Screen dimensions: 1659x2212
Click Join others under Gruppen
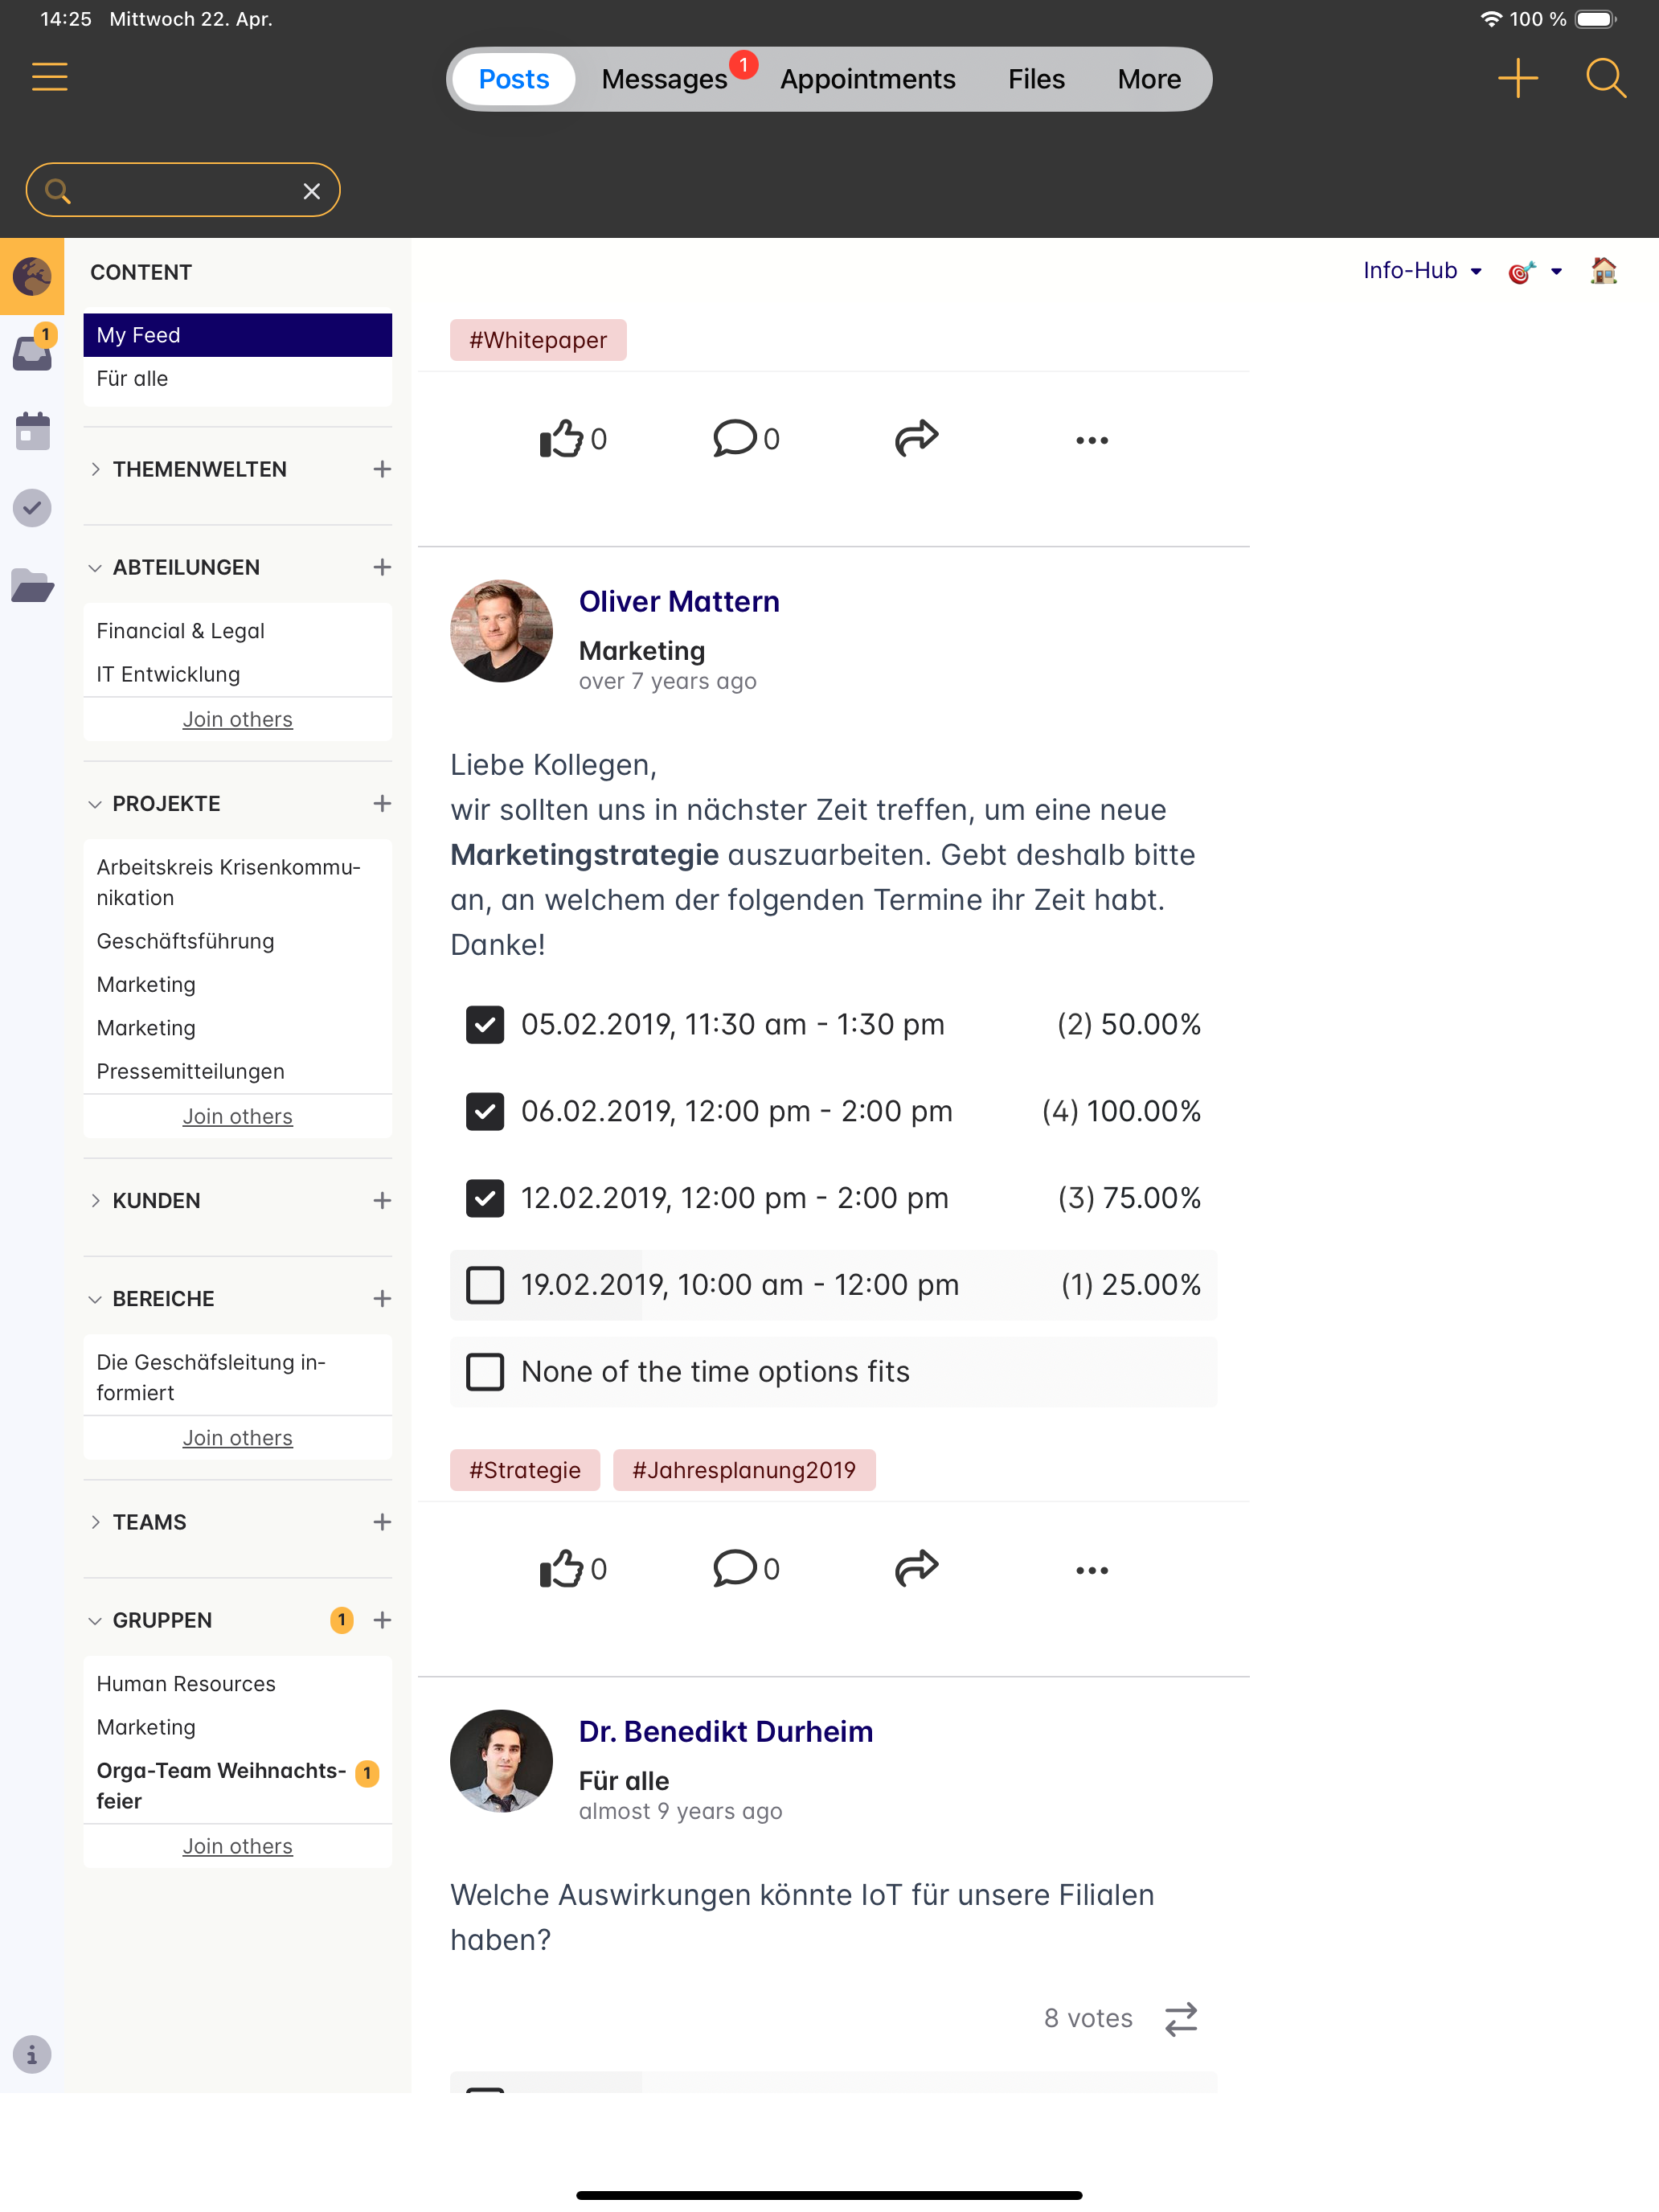click(x=238, y=1847)
